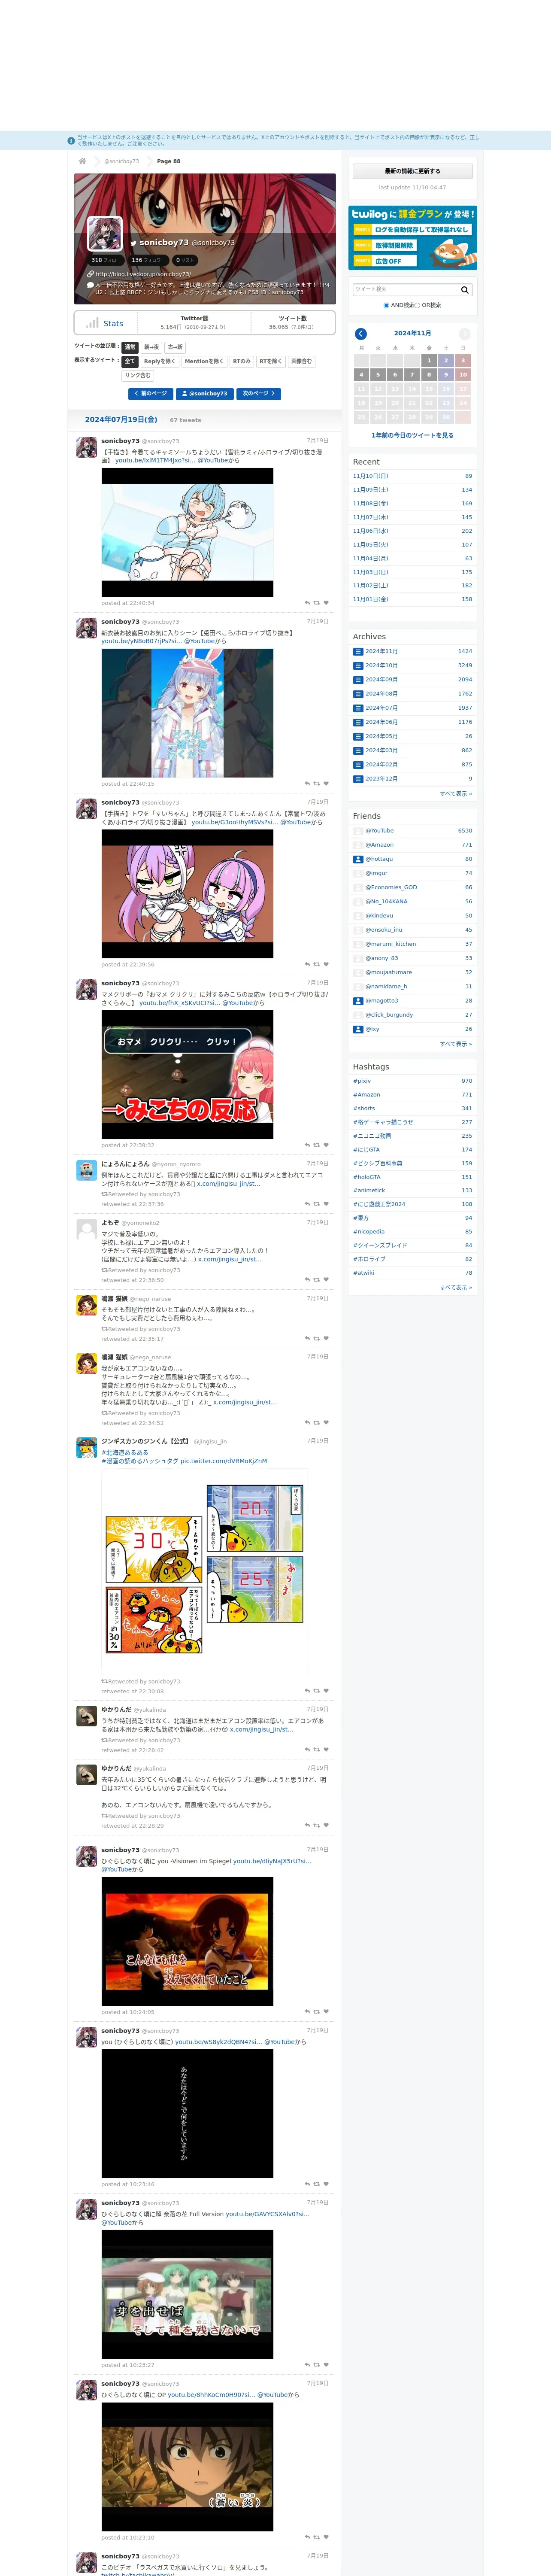Viewport: 551px width, 2576px height.
Task: Open the 136 フォロワー count tab
Action: coord(148,260)
